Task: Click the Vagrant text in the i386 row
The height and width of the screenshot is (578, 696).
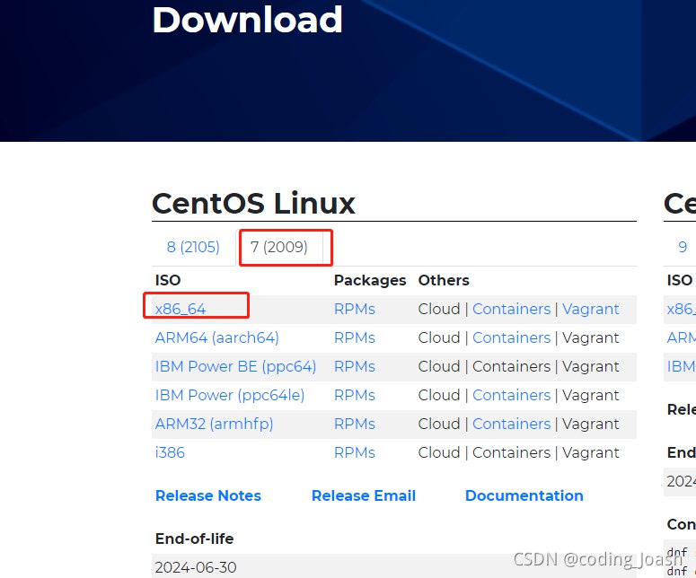Action: (590, 452)
